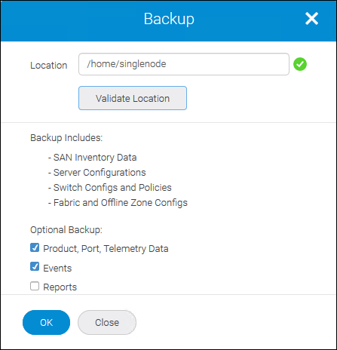Viewport: 337px width, 350px height.
Task: Click the gray Close button
Action: [107, 322]
